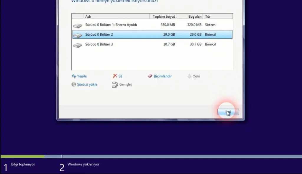The height and width of the screenshot is (174, 302).
Task: Click the Sürücü yükle disc icon
Action: (x=74, y=85)
